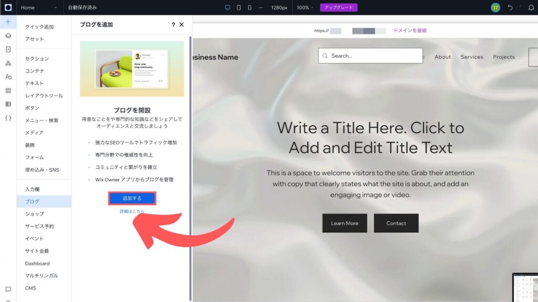The image size is (538, 302).
Task: Select the highlighted ブログ category
Action: coord(44,201)
